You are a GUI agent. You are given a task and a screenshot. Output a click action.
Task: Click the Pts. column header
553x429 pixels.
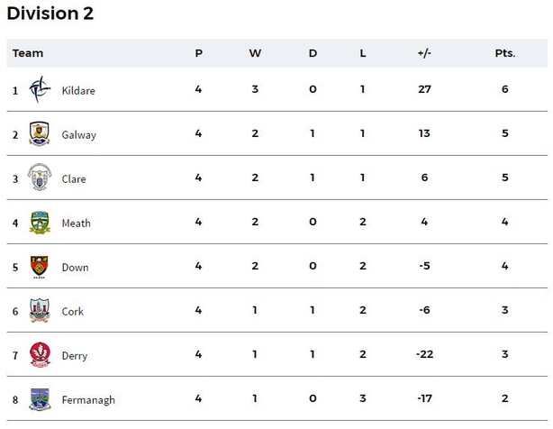pyautogui.click(x=505, y=53)
